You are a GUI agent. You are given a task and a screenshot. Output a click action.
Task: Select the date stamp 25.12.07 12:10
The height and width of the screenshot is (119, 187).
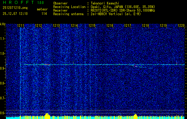[15, 14]
